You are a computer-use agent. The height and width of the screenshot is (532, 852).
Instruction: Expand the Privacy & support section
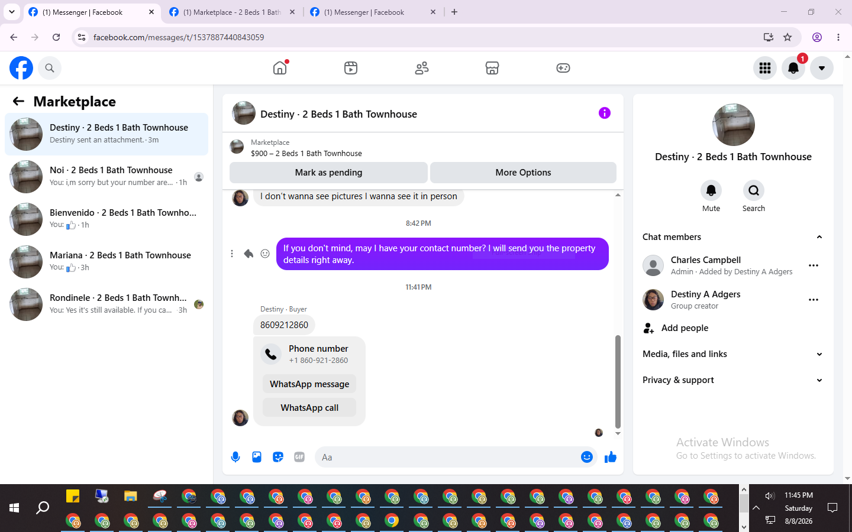coord(732,380)
